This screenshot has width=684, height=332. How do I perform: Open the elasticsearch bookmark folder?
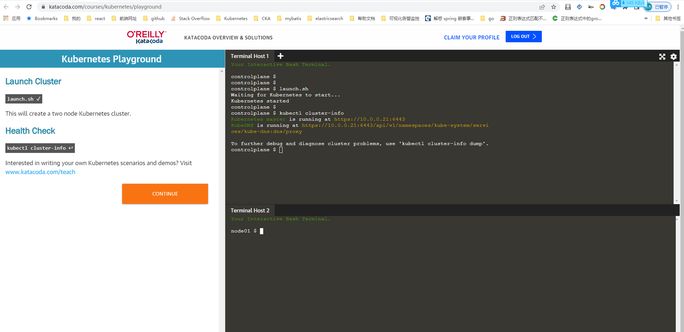click(x=325, y=18)
